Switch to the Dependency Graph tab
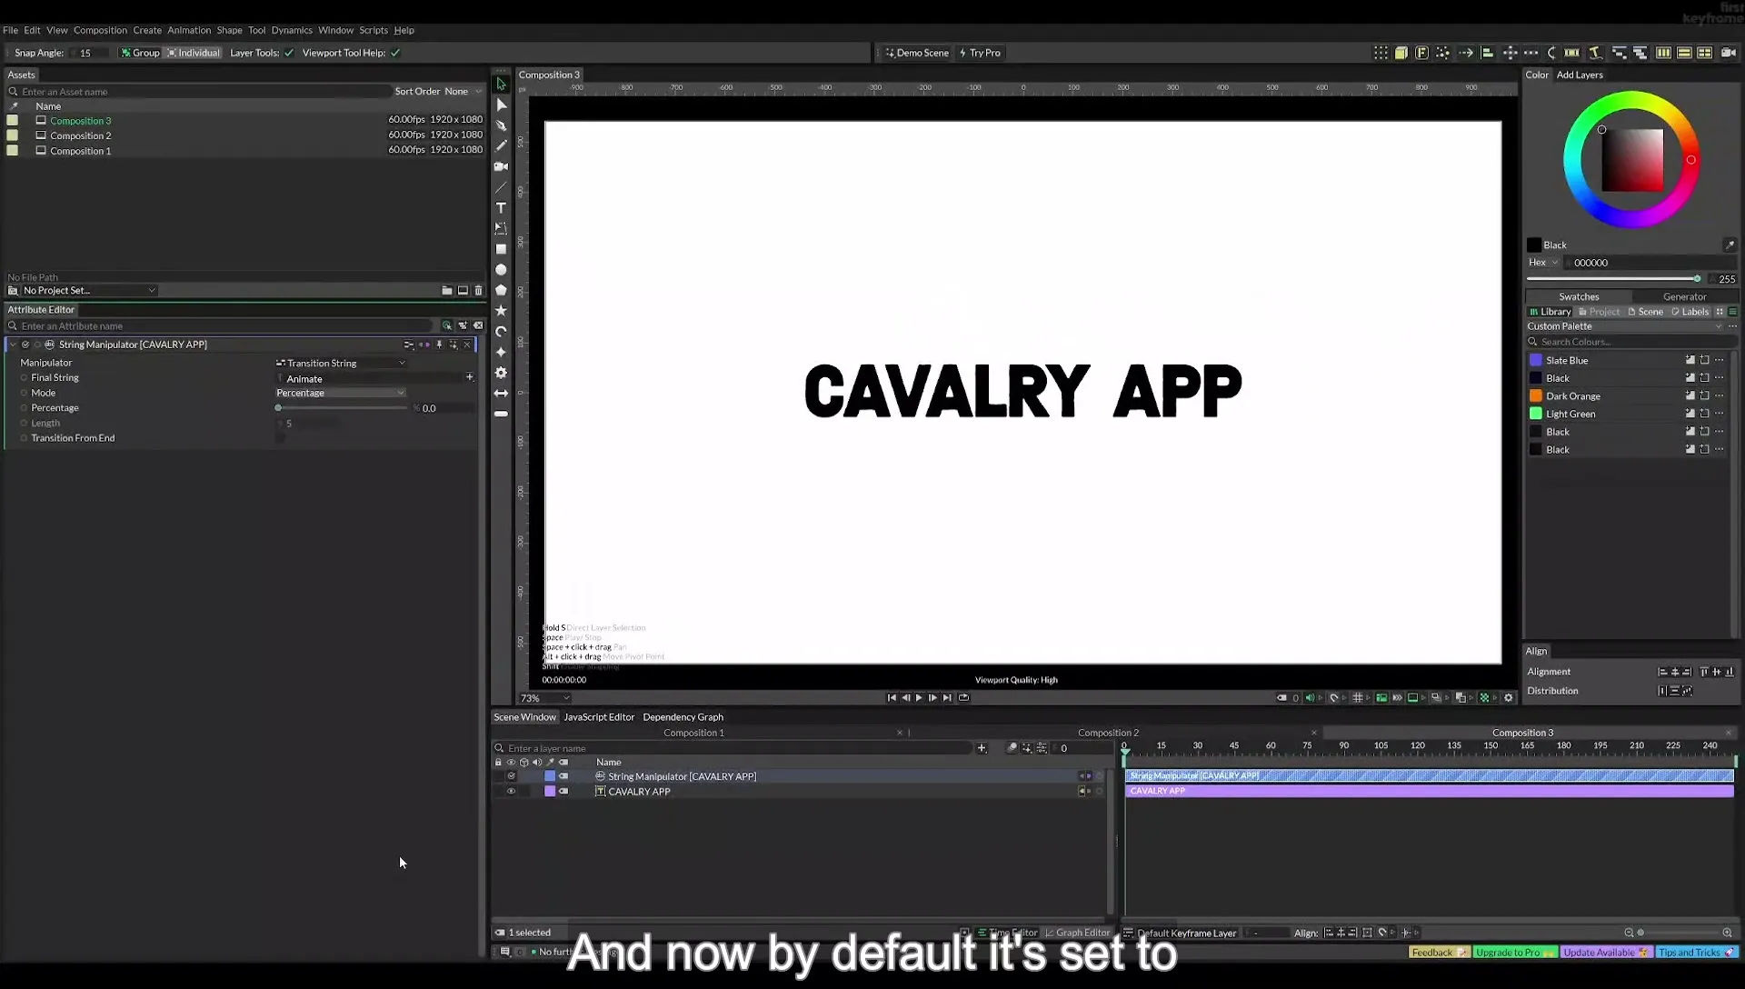The height and width of the screenshot is (989, 1745). [x=683, y=717]
